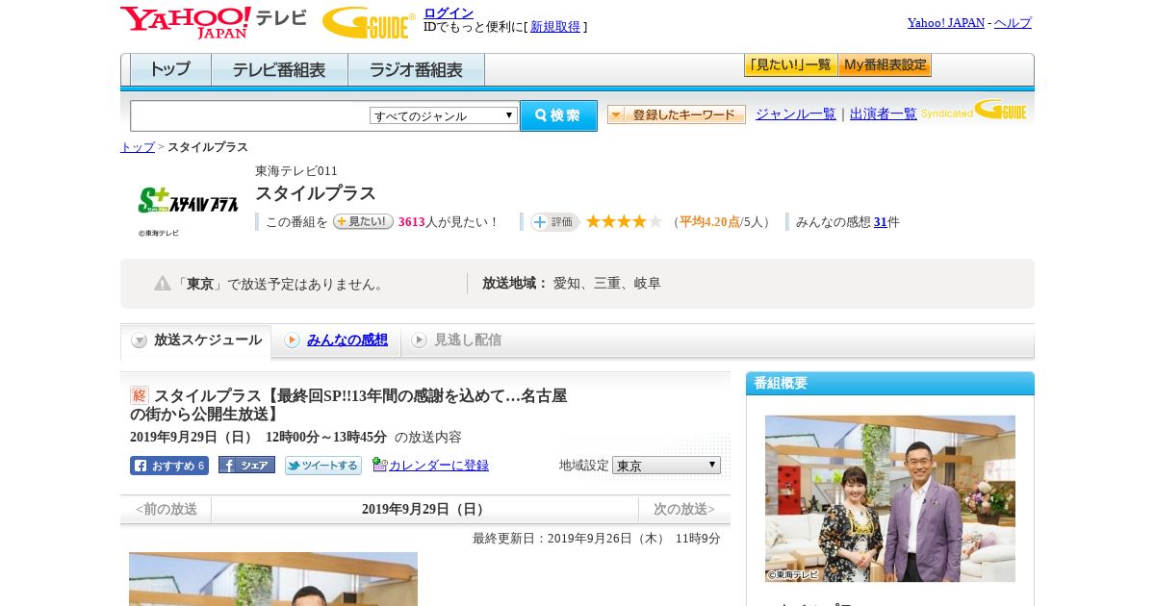Open 出演者一覧 link
The image size is (1155, 606).
point(884,114)
